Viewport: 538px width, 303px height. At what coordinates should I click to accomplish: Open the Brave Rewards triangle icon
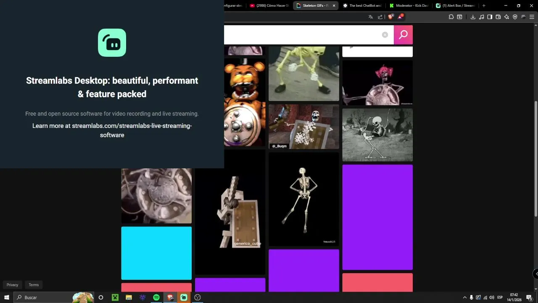400,17
